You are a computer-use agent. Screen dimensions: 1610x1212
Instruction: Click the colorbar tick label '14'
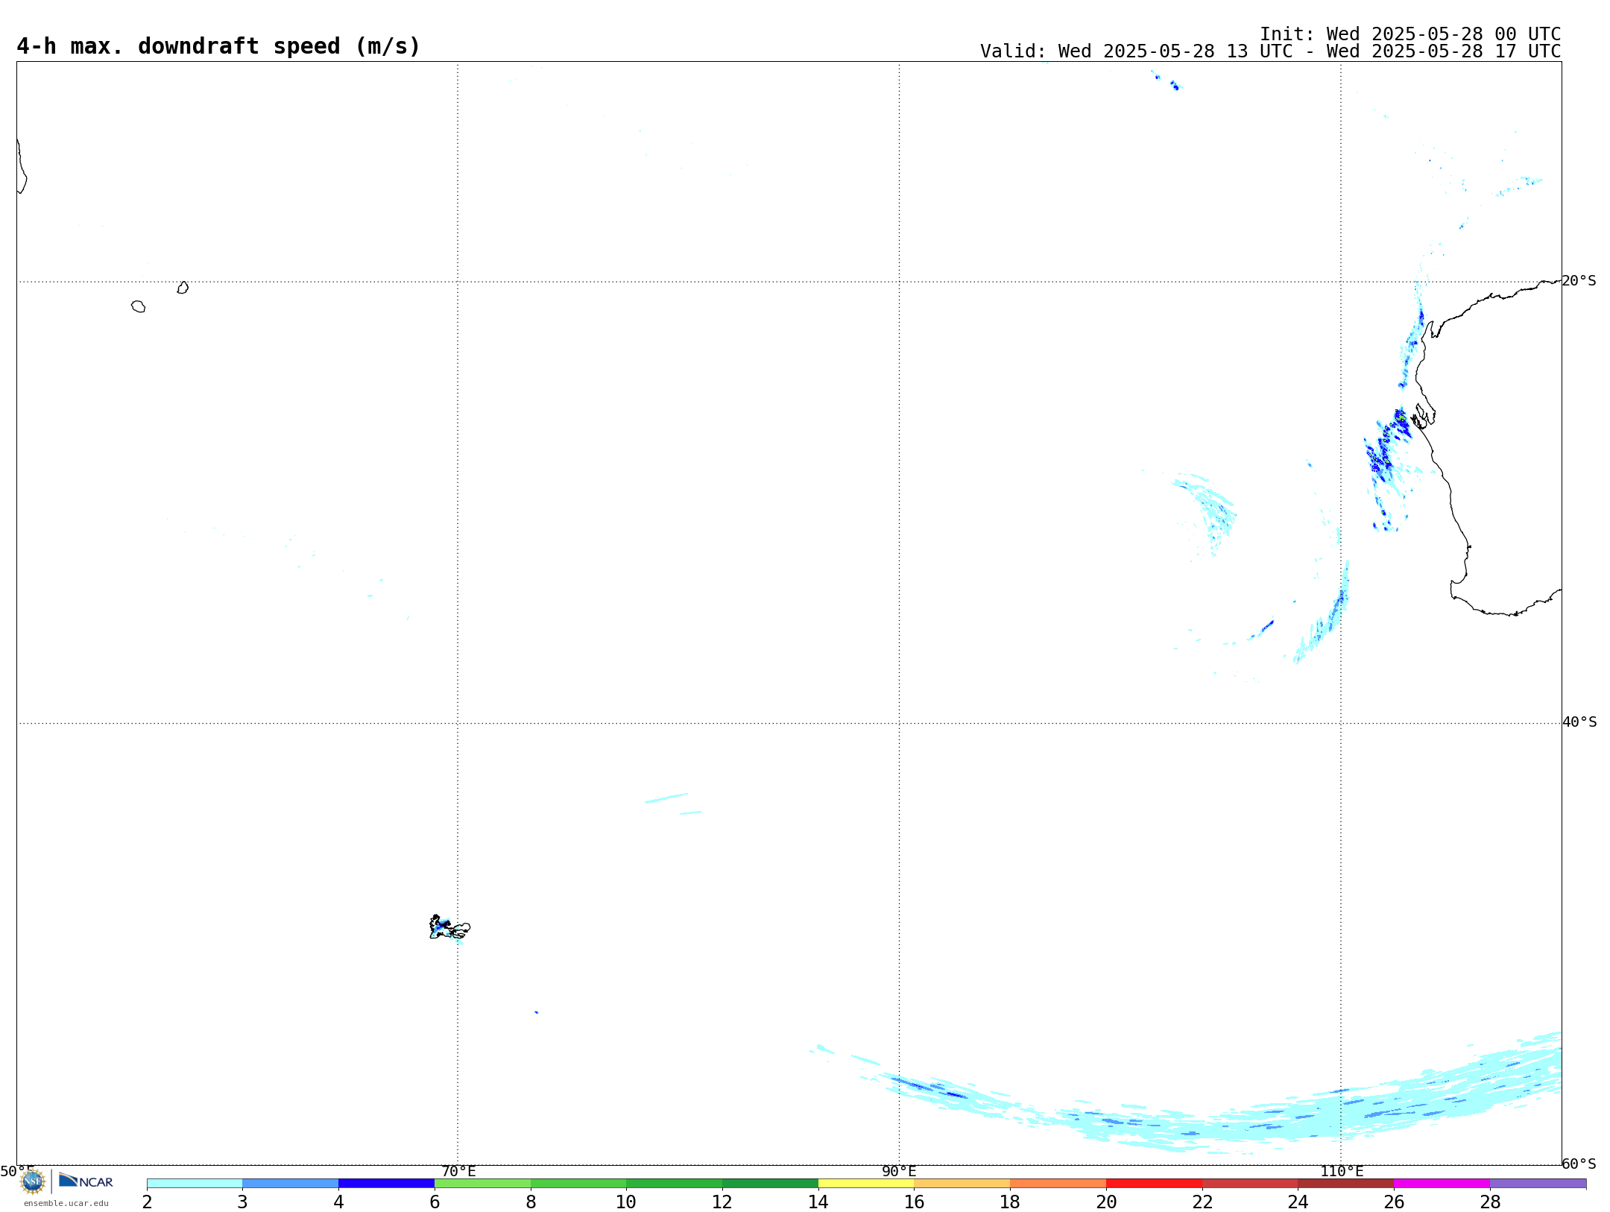pos(818,1202)
